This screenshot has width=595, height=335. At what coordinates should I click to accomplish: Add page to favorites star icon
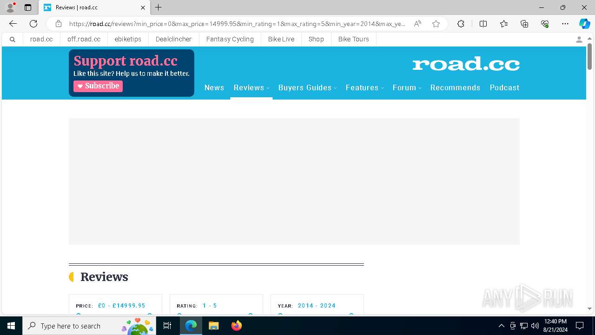(x=436, y=24)
